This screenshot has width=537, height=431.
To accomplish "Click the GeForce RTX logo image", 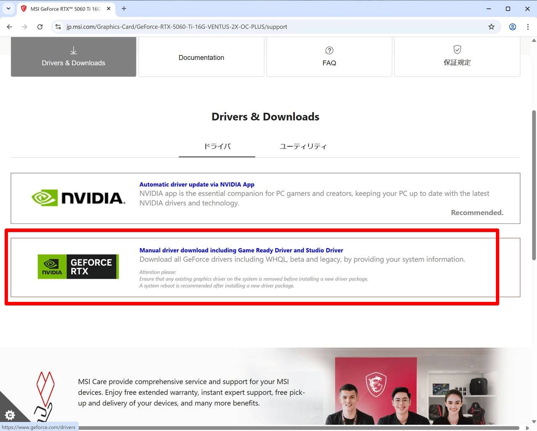I will point(78,267).
